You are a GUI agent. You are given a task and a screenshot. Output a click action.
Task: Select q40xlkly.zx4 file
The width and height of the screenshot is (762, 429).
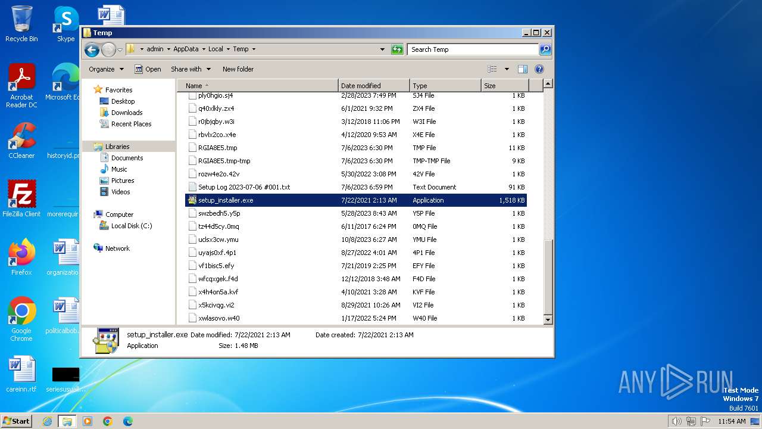point(356,108)
